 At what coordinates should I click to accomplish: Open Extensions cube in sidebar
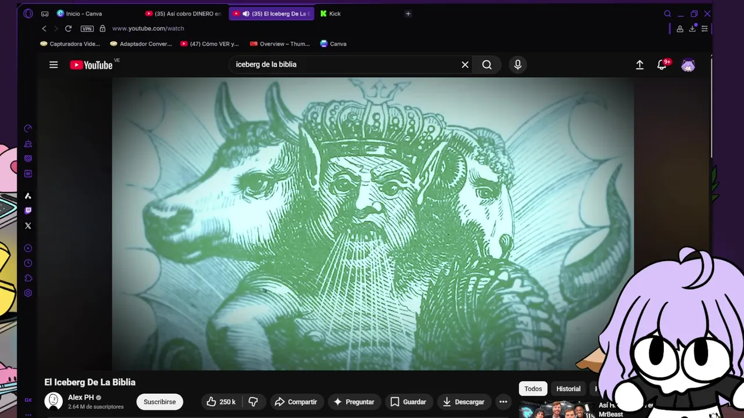coord(28,278)
